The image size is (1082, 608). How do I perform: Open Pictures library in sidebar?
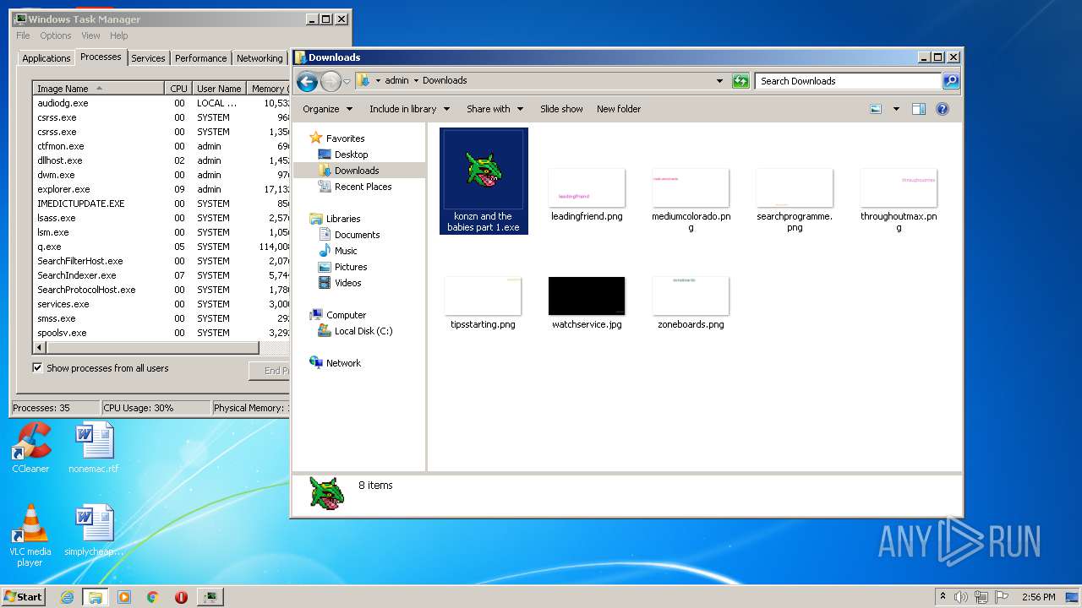pyautogui.click(x=350, y=267)
